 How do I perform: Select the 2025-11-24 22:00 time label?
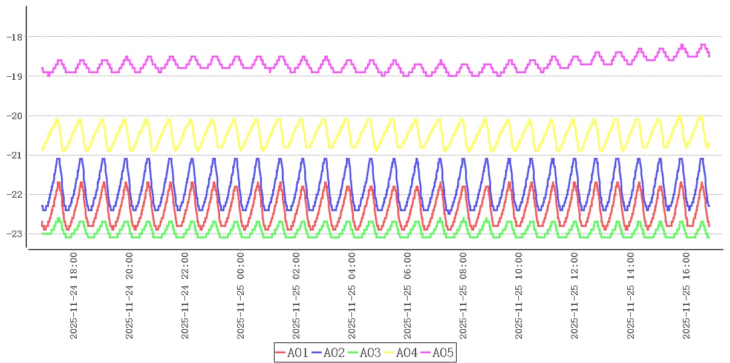185,296
